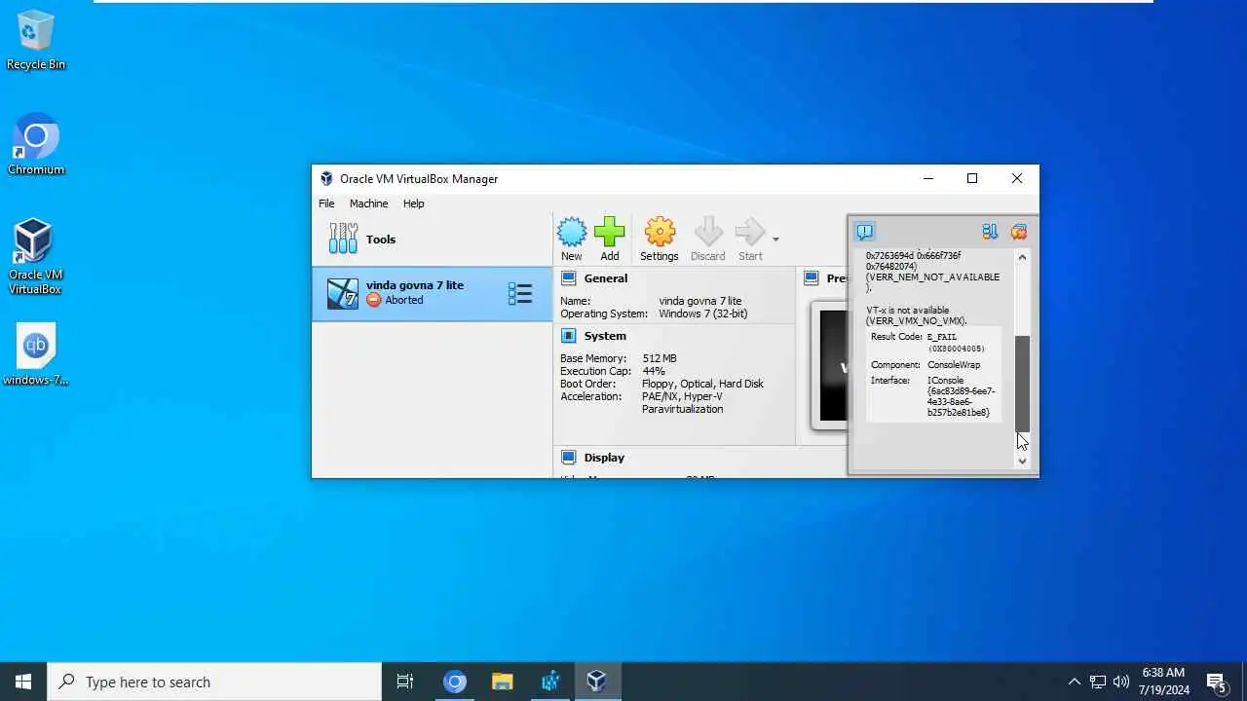Click the green Add machine icon
The height and width of the screenshot is (701, 1247).
610,233
